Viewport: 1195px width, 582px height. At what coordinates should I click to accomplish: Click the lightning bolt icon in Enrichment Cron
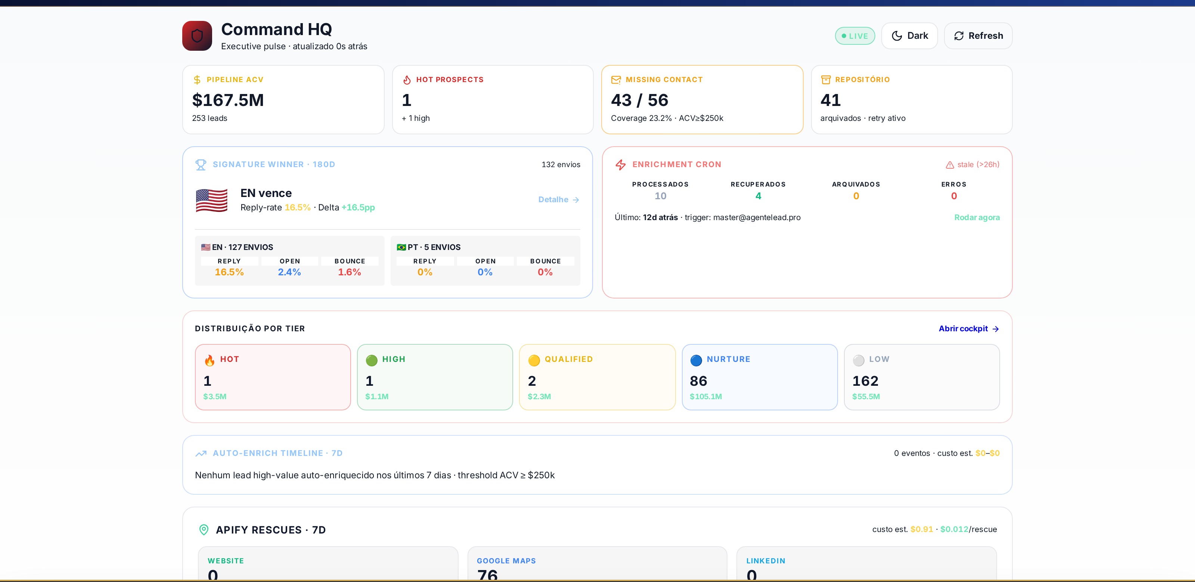[621, 165]
